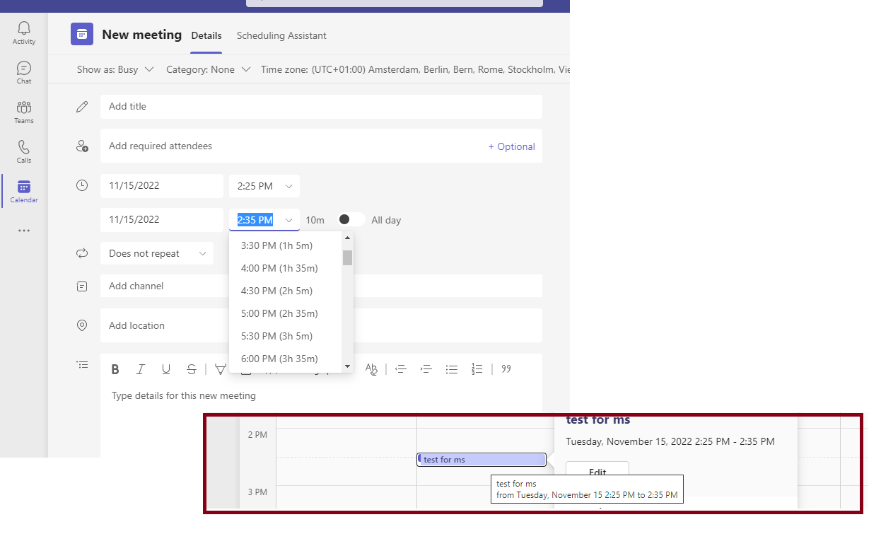This screenshot has height=534, width=881.
Task: Click the Add location field
Action: (x=321, y=325)
